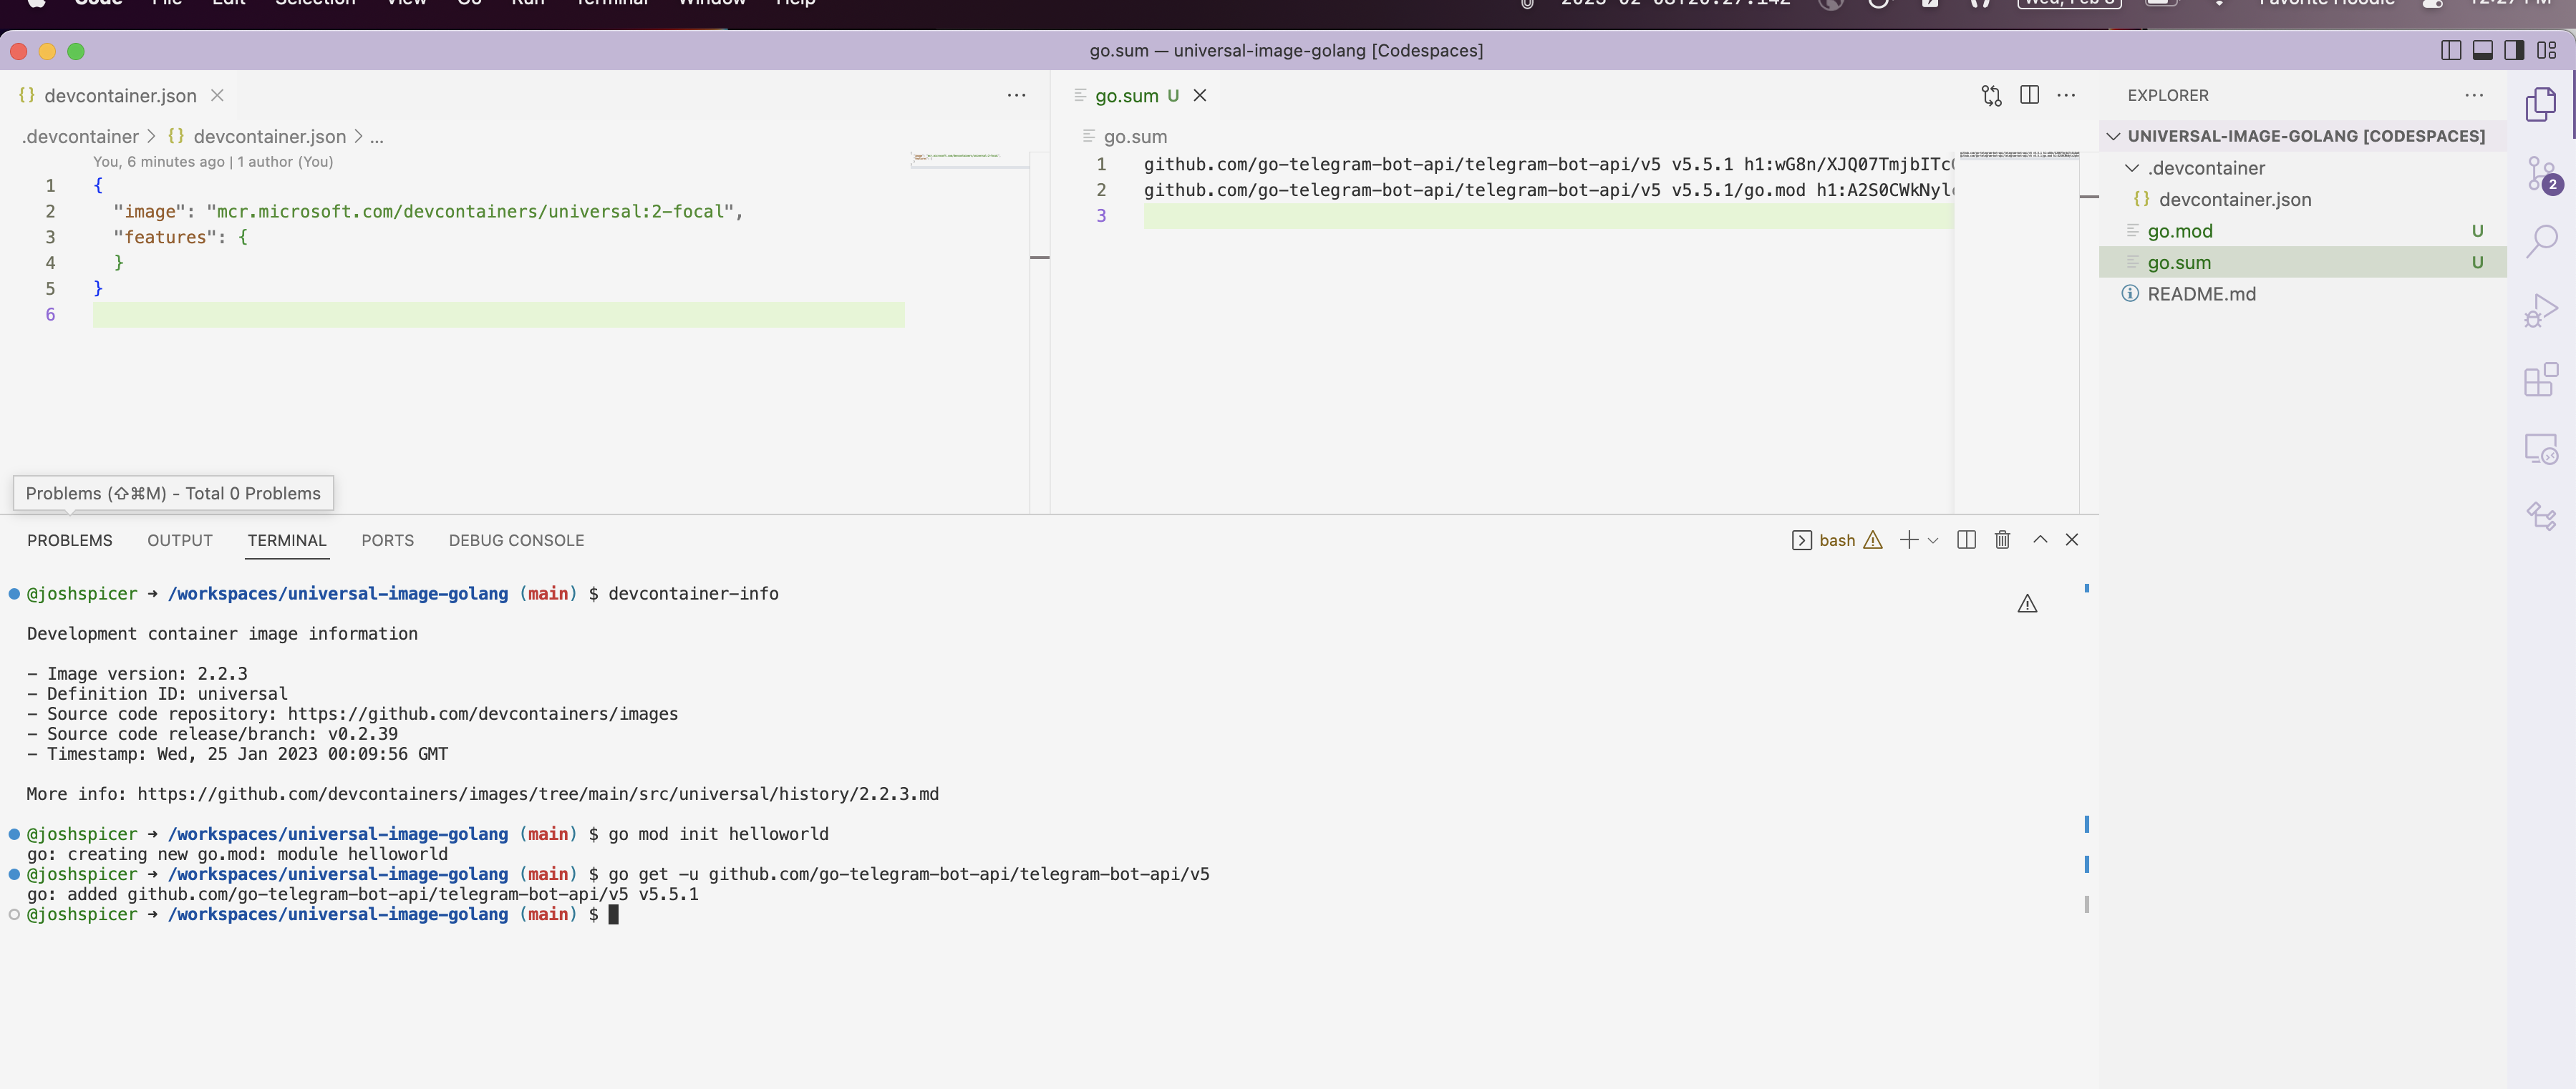Close the terminal panel

[2072, 539]
